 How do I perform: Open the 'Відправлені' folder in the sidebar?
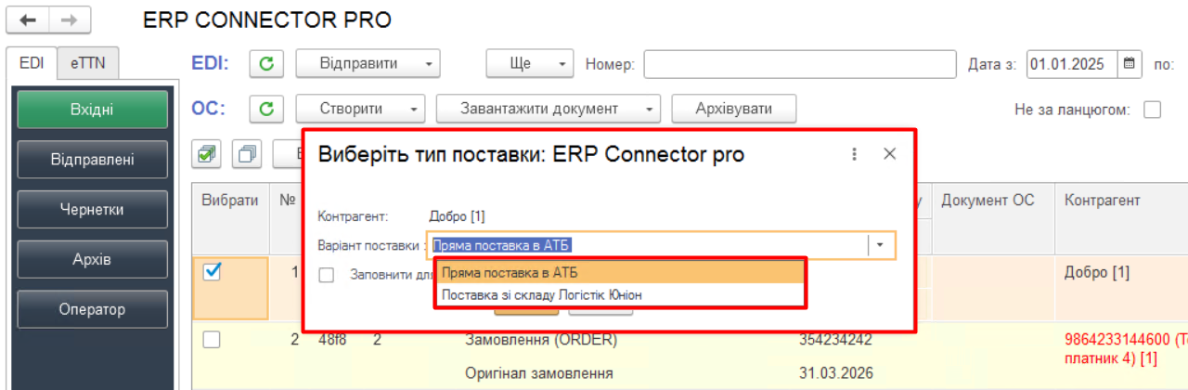click(92, 160)
